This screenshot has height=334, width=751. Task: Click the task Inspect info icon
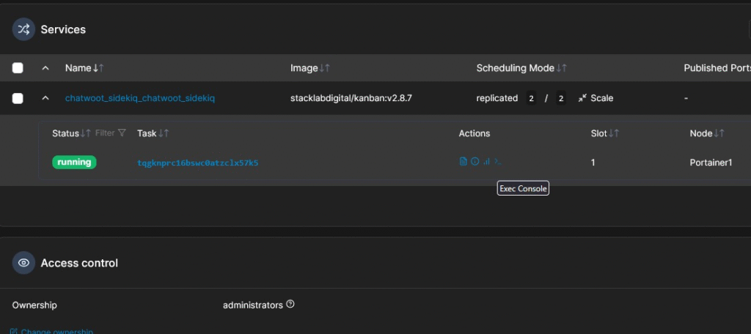coord(475,161)
